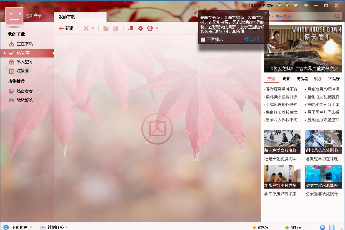Click the 我知道了 button in the popup

[x=251, y=39]
